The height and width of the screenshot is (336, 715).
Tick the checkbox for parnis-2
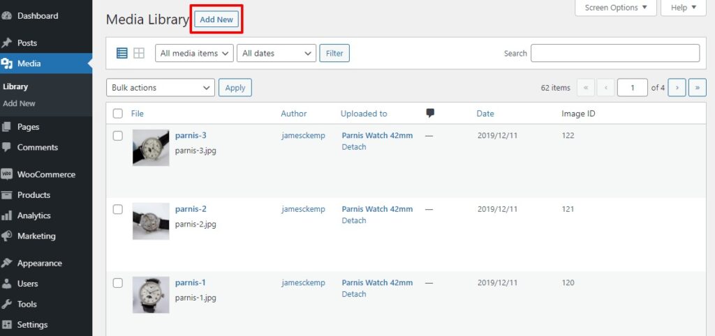click(x=118, y=209)
